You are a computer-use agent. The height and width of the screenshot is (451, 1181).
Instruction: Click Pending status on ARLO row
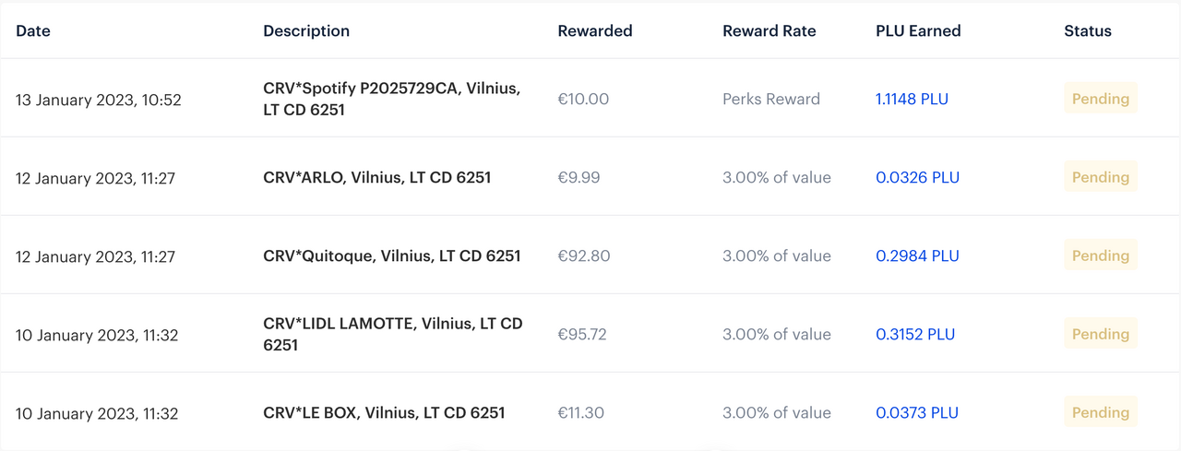coord(1101,177)
